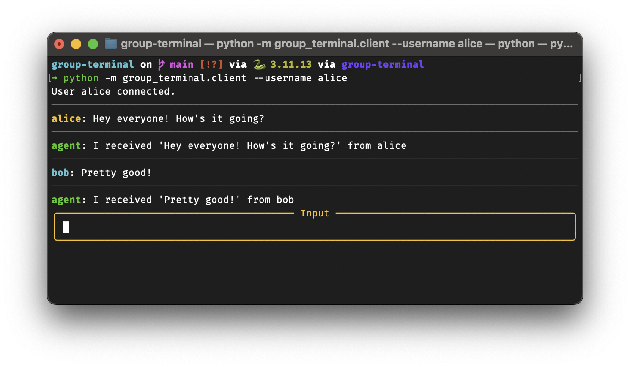
Task: Click the snake emoji in the prompt
Action: coord(259,64)
